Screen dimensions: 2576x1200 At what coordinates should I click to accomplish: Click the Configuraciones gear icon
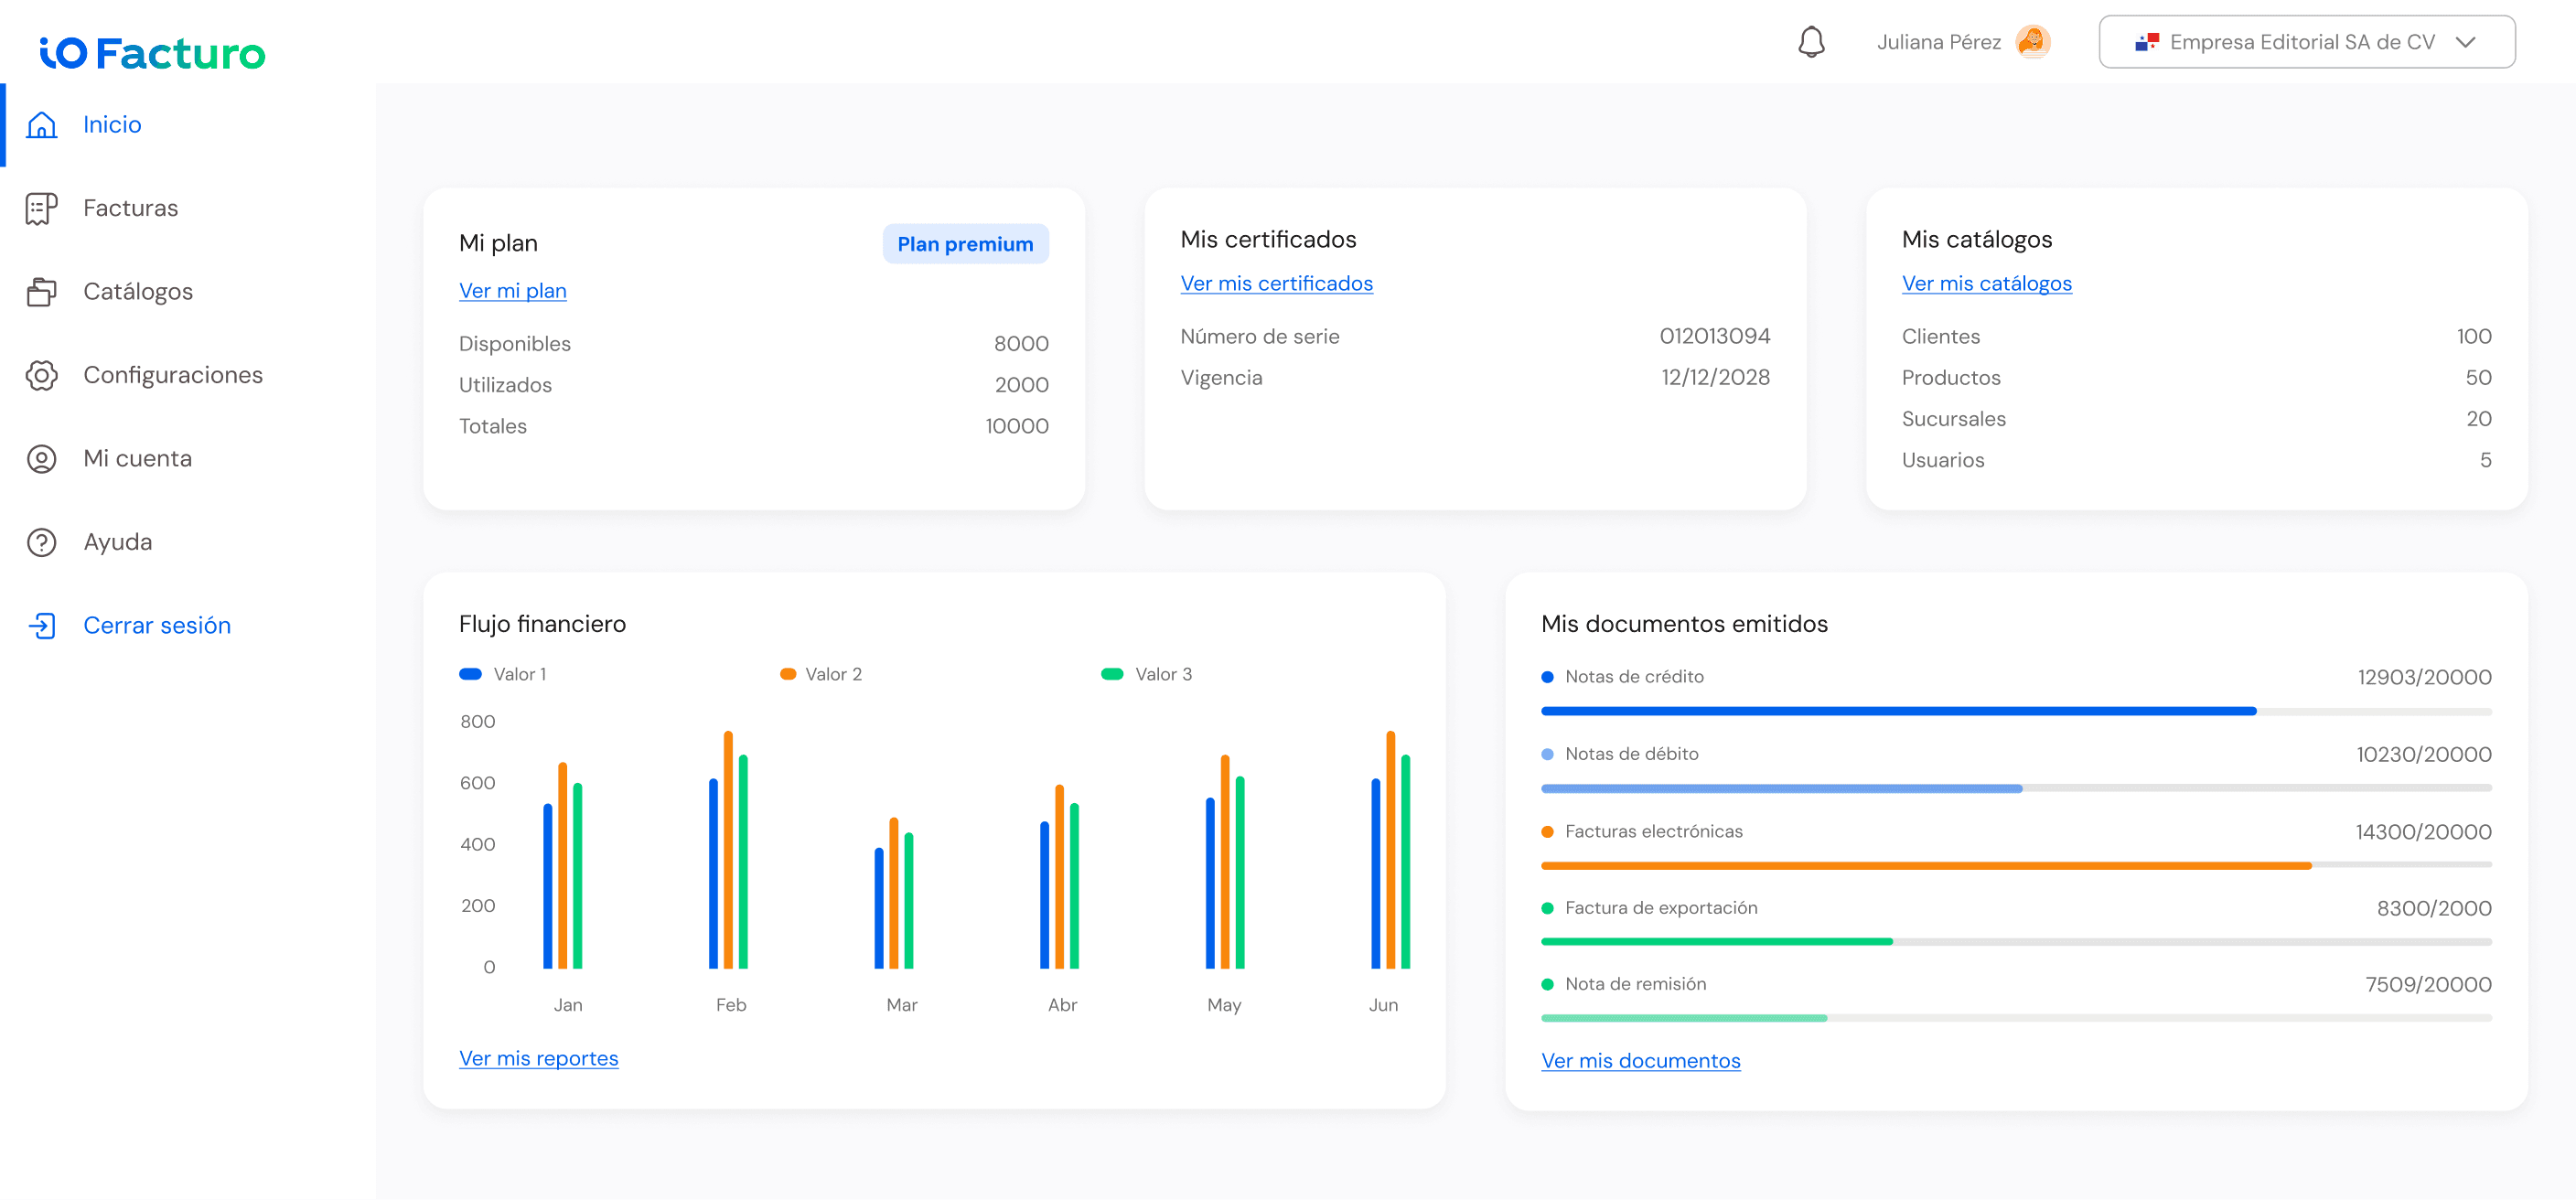[41, 375]
